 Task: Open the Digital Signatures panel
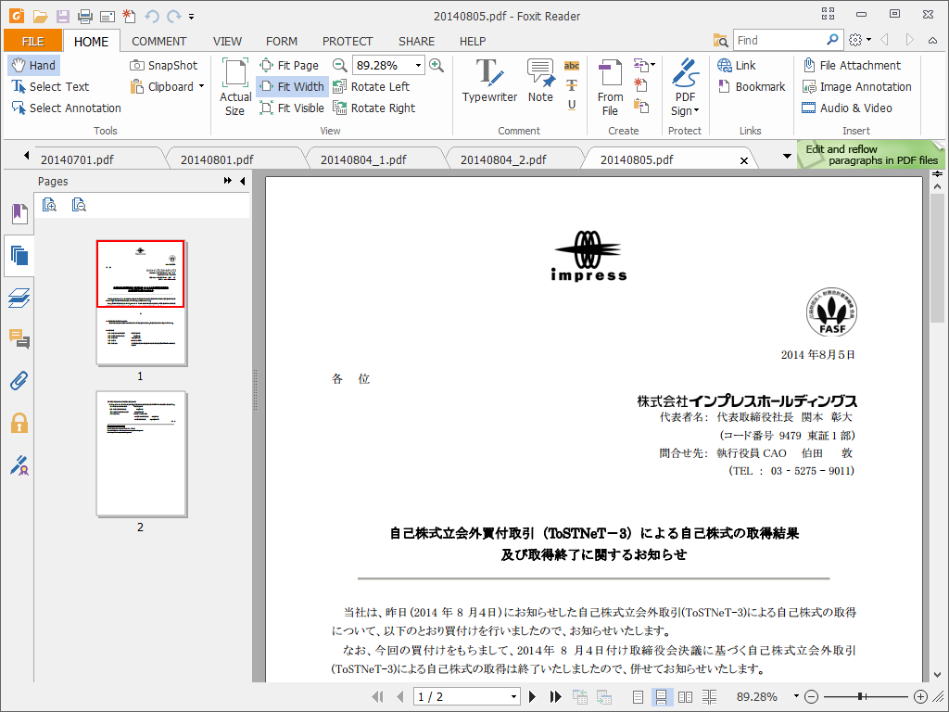[x=19, y=465]
